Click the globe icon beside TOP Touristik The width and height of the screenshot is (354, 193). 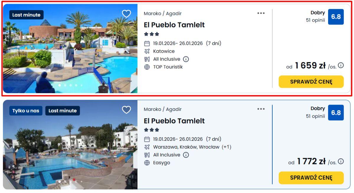147,67
